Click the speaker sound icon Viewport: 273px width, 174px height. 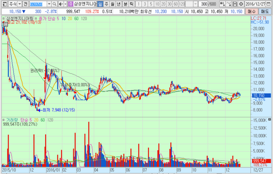60,4
